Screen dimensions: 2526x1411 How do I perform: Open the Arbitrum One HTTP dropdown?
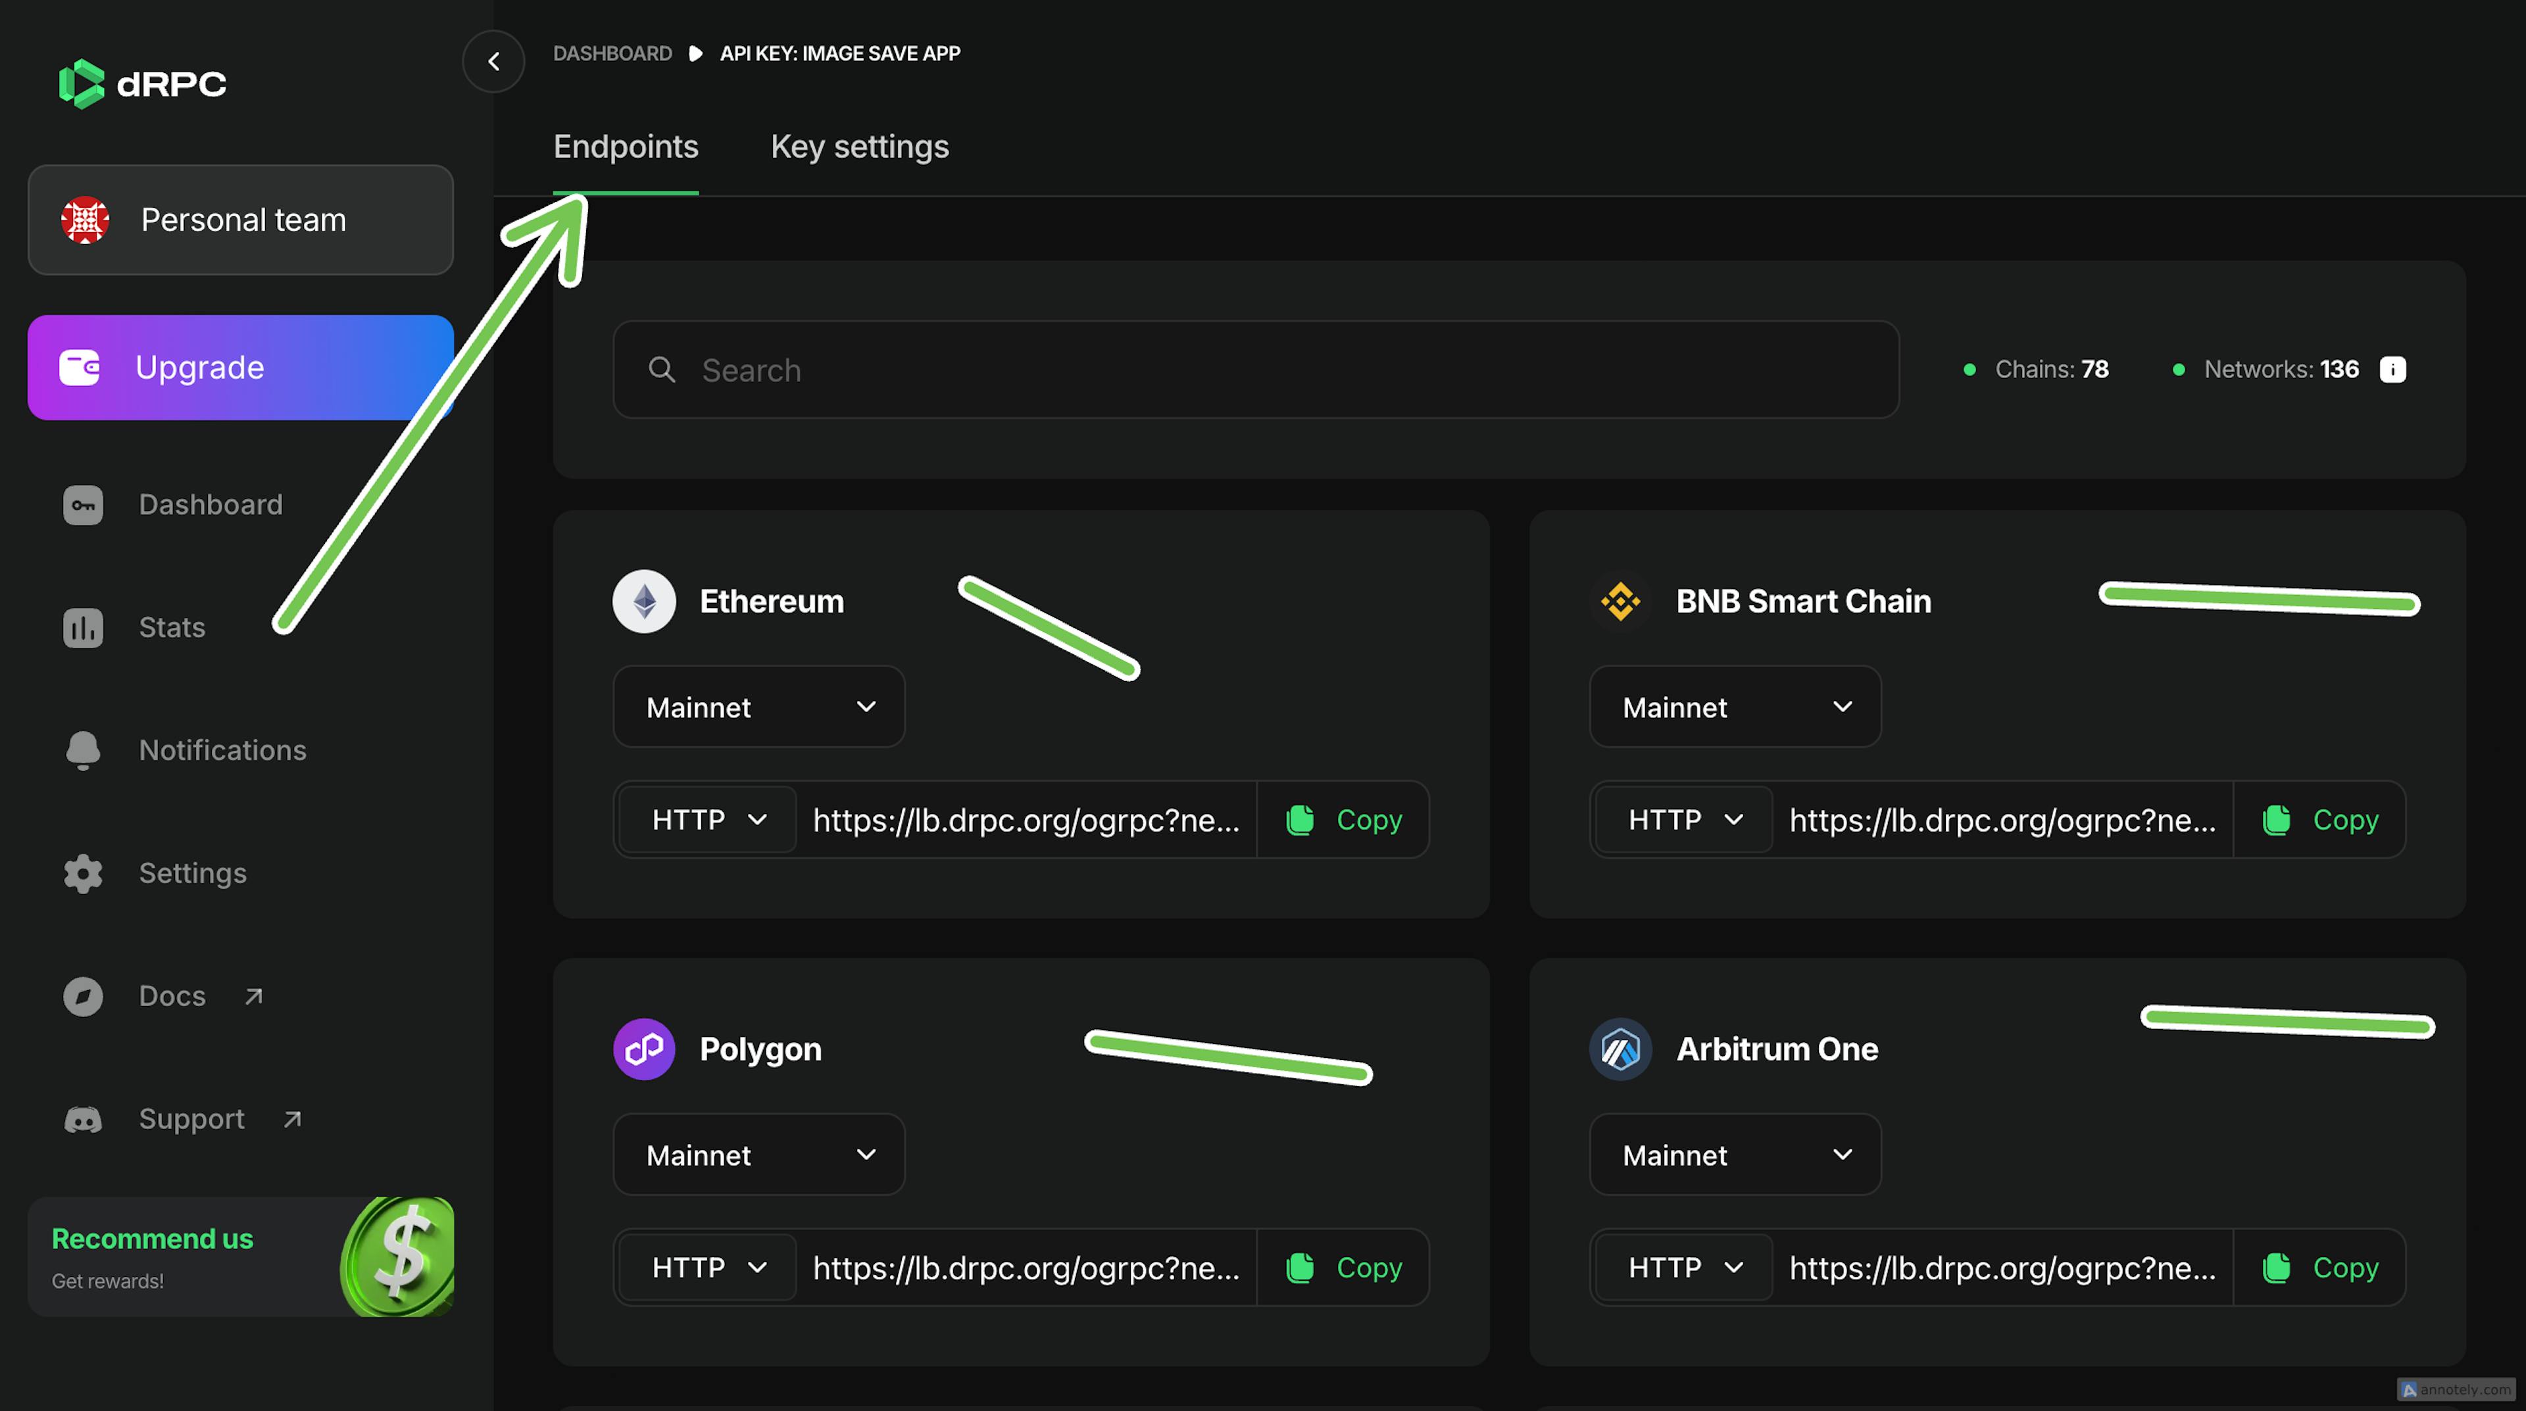click(x=1685, y=1267)
